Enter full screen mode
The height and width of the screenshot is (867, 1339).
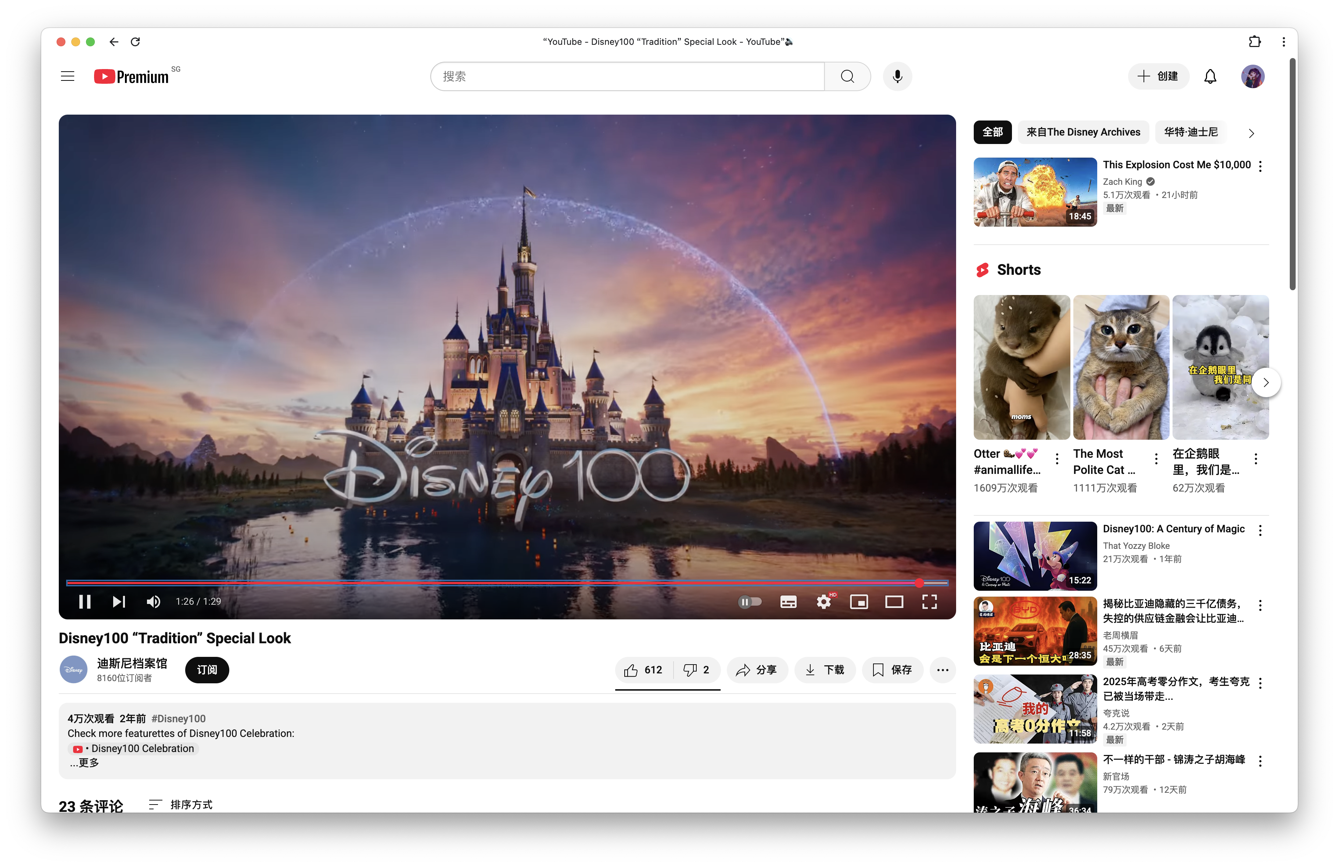(929, 601)
